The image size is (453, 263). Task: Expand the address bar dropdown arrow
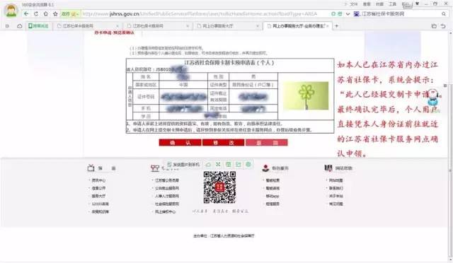click(x=348, y=14)
